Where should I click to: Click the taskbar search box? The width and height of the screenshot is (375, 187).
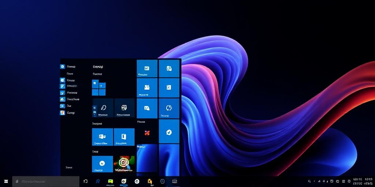click(x=46, y=181)
